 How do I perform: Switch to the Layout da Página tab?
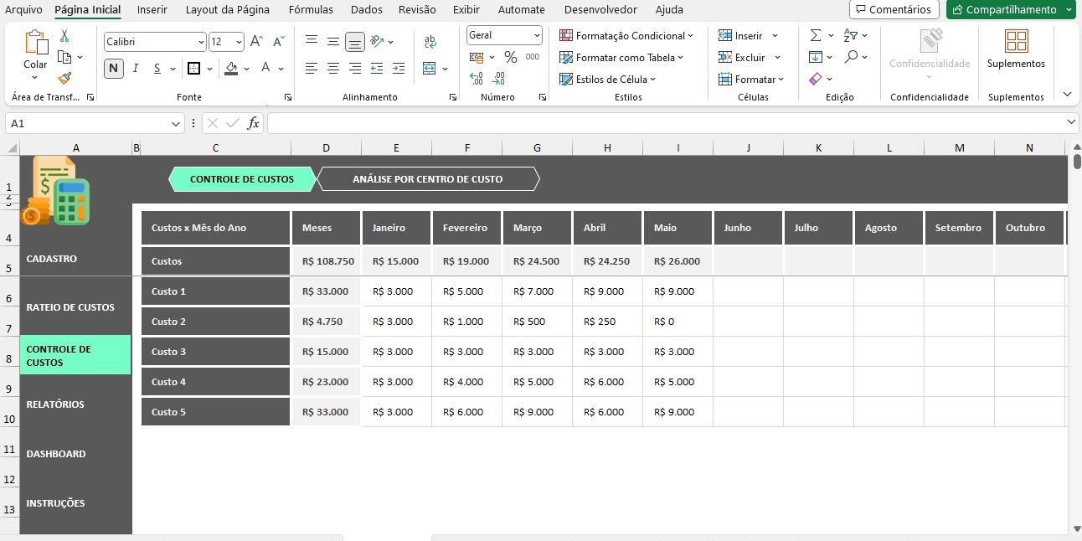228,10
